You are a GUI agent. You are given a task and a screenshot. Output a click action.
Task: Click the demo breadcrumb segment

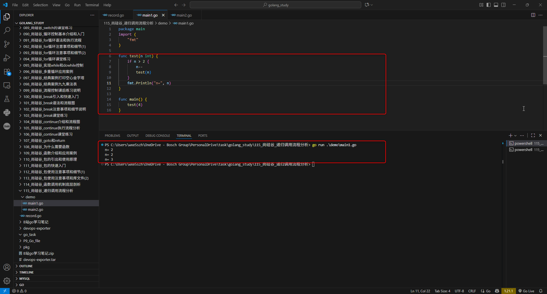pos(163,23)
